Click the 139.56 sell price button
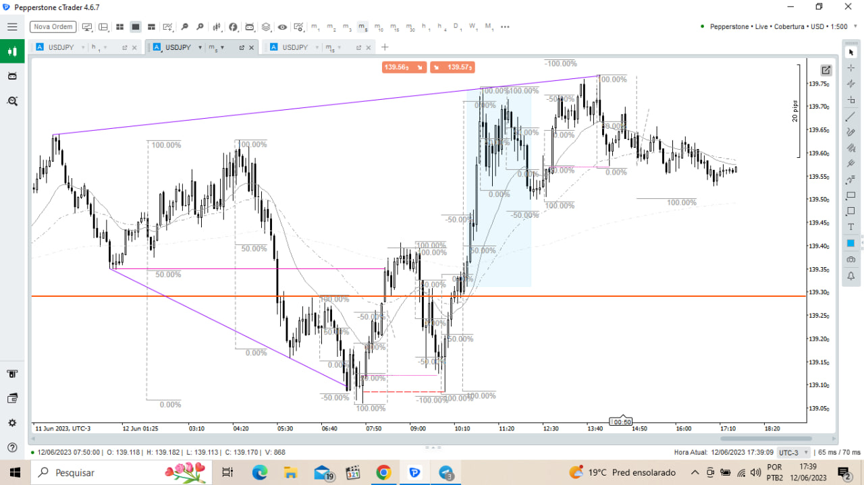This screenshot has width=864, height=485. [x=404, y=67]
